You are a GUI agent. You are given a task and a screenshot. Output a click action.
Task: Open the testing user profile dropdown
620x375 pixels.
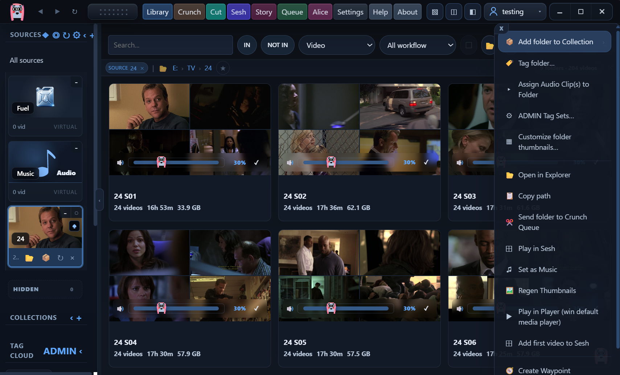515,12
